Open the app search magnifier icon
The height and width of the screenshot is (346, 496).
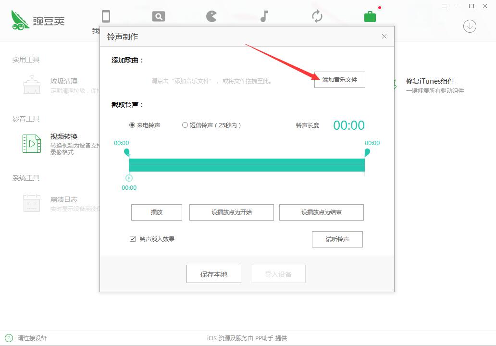click(158, 15)
